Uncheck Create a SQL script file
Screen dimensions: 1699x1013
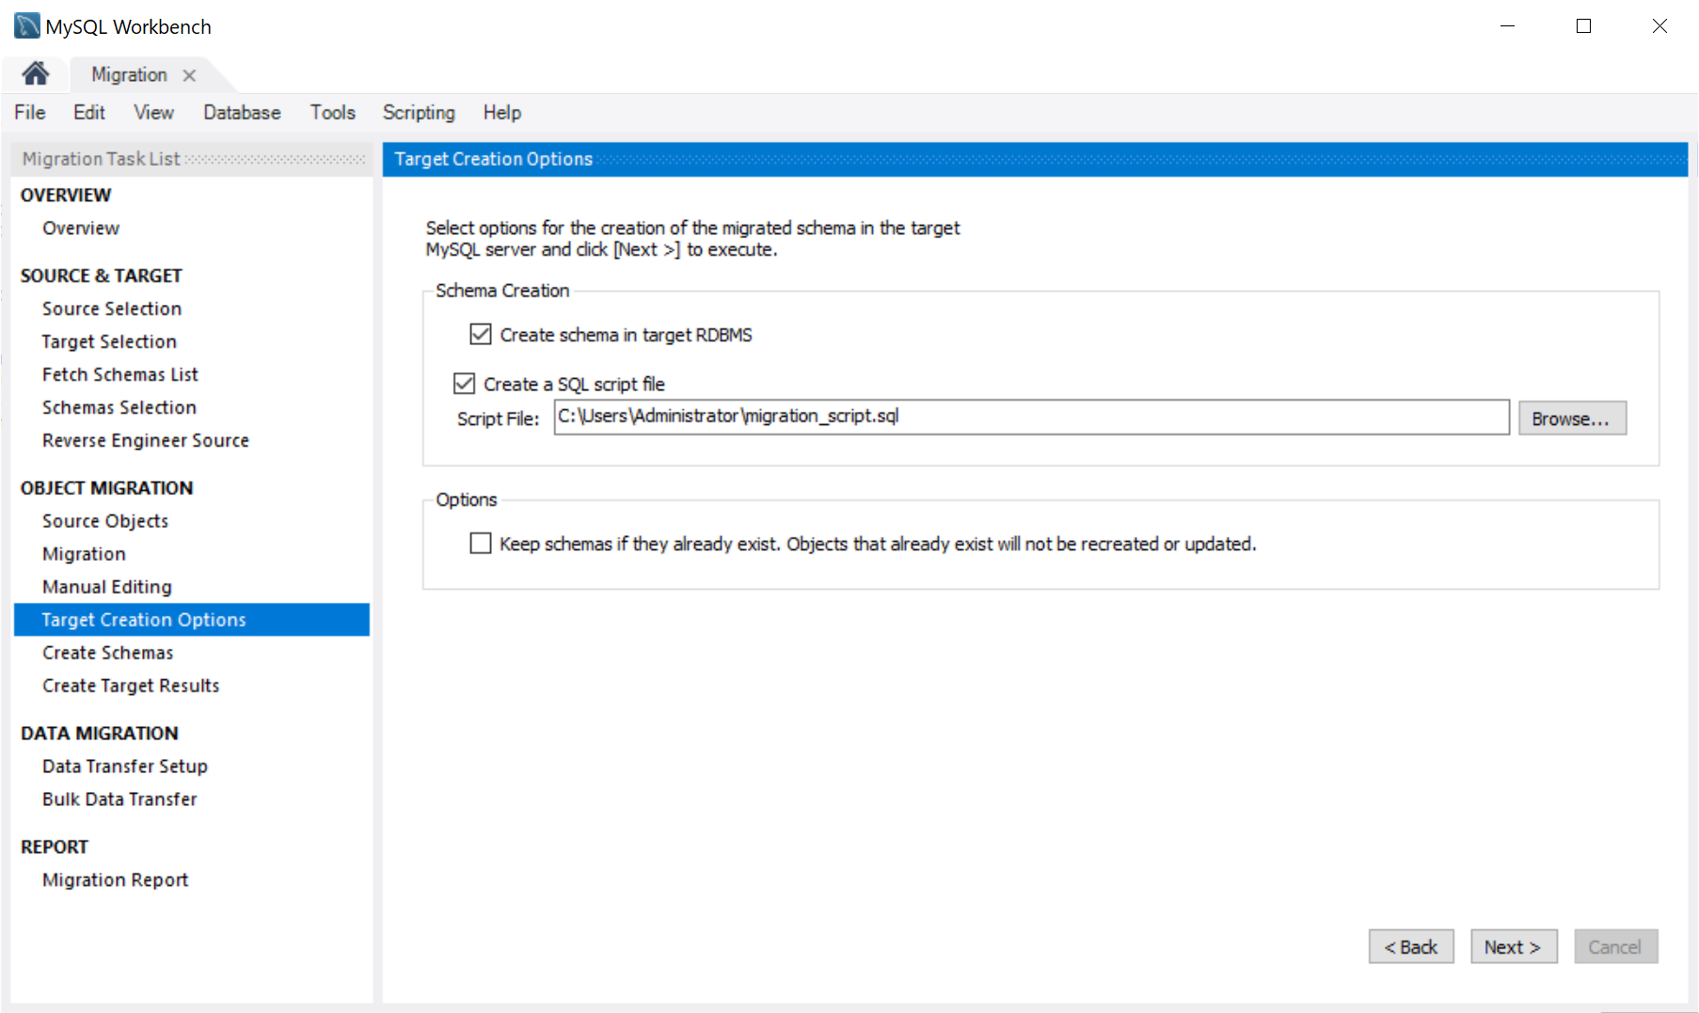point(464,384)
